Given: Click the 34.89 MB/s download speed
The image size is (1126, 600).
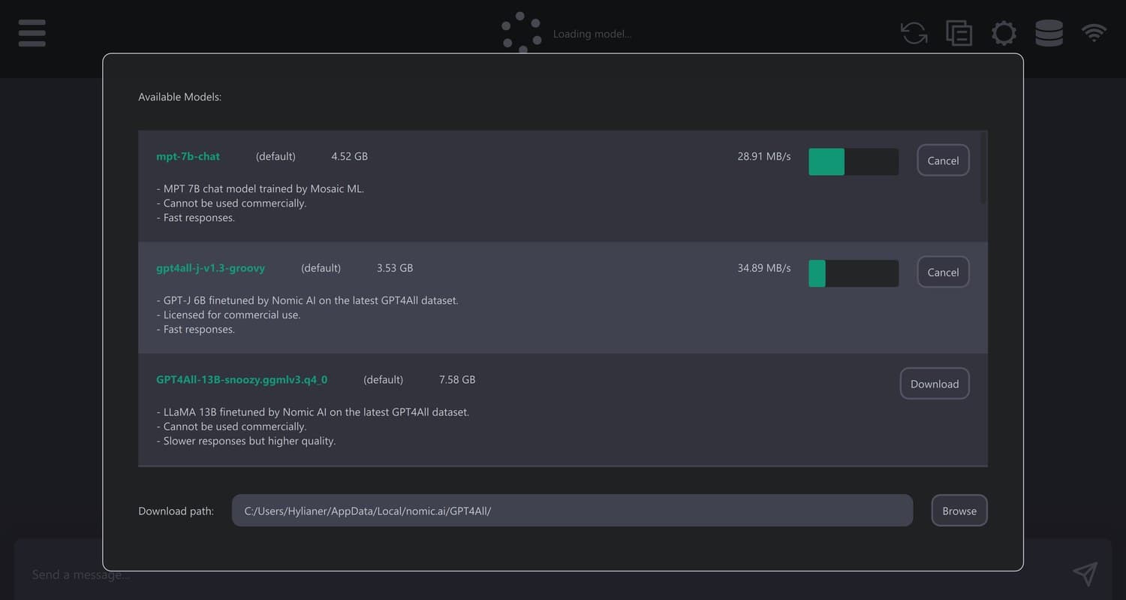Looking at the screenshot, I should click(x=764, y=268).
